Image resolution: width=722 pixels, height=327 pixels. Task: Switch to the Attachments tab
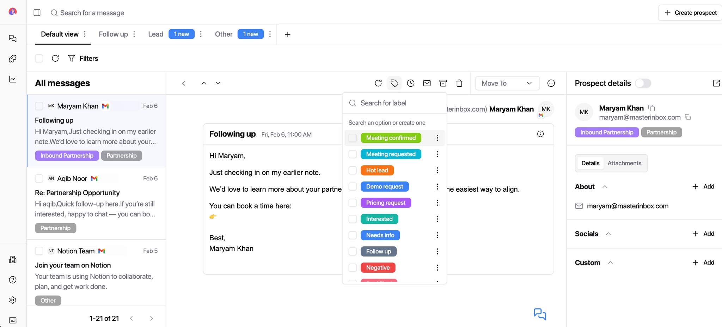pos(624,163)
